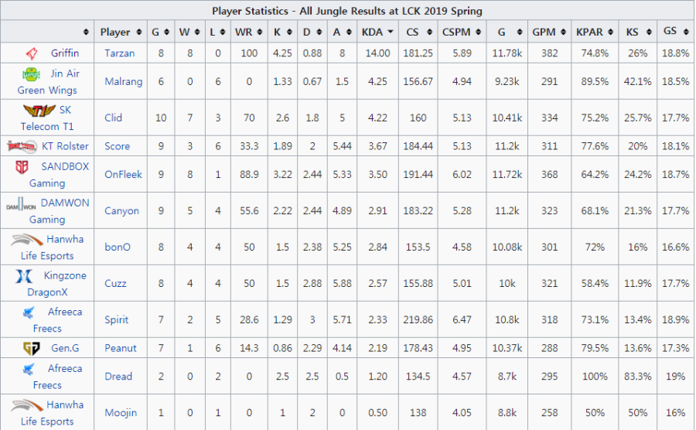The height and width of the screenshot is (430, 696).
Task: Open the Peanut player link
Action: tap(121, 348)
